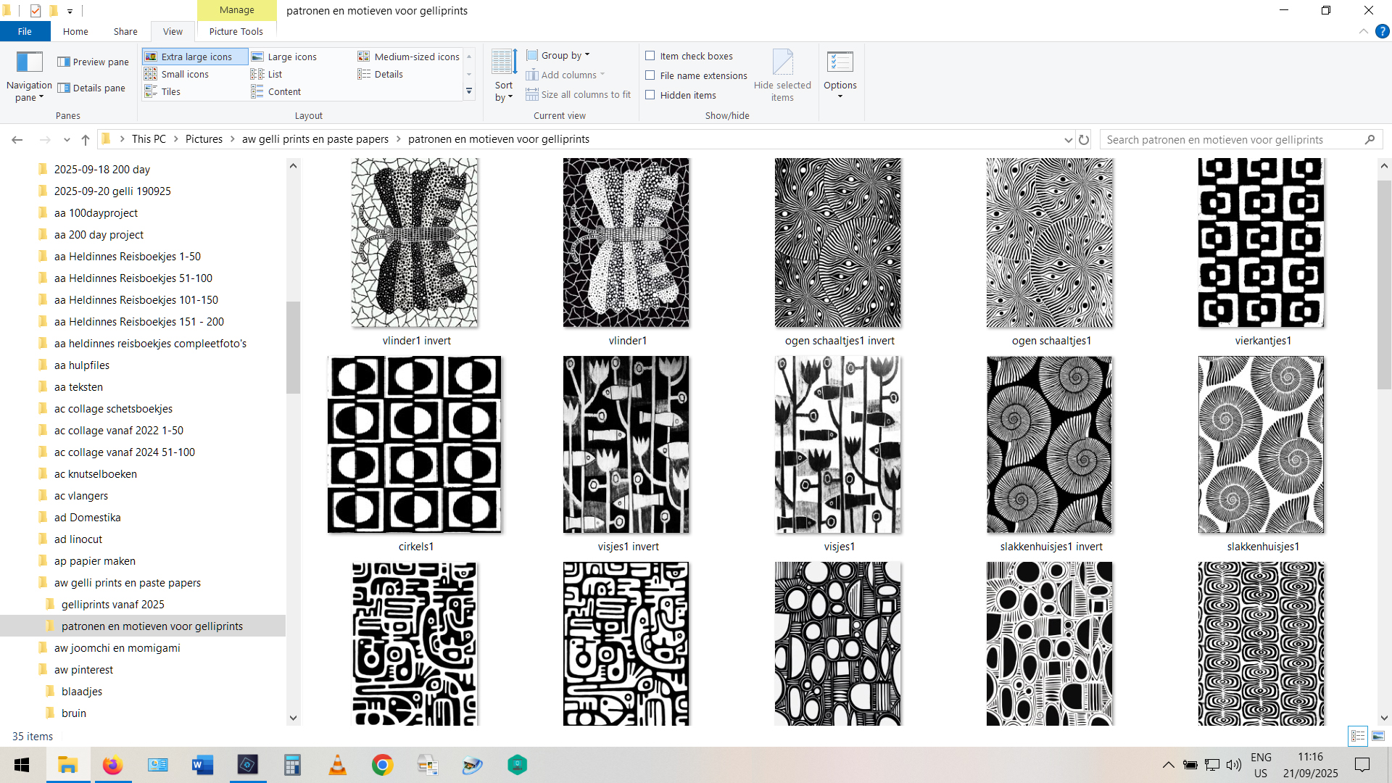Image resolution: width=1392 pixels, height=783 pixels.
Task: Switch to the Home ribbon tab
Action: 75,32
